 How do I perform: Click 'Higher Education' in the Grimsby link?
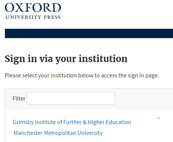pyautogui.click(x=109, y=122)
